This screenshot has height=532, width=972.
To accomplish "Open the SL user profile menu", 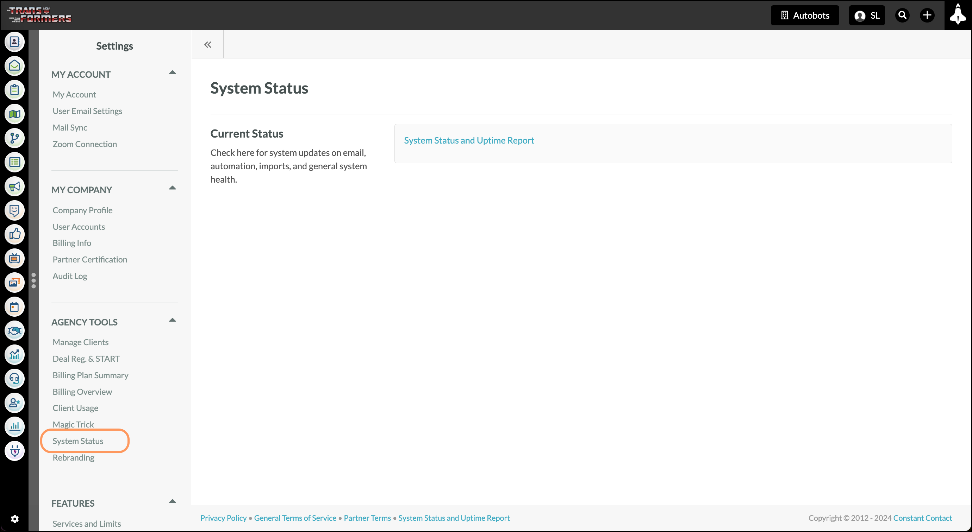I will tap(867, 15).
